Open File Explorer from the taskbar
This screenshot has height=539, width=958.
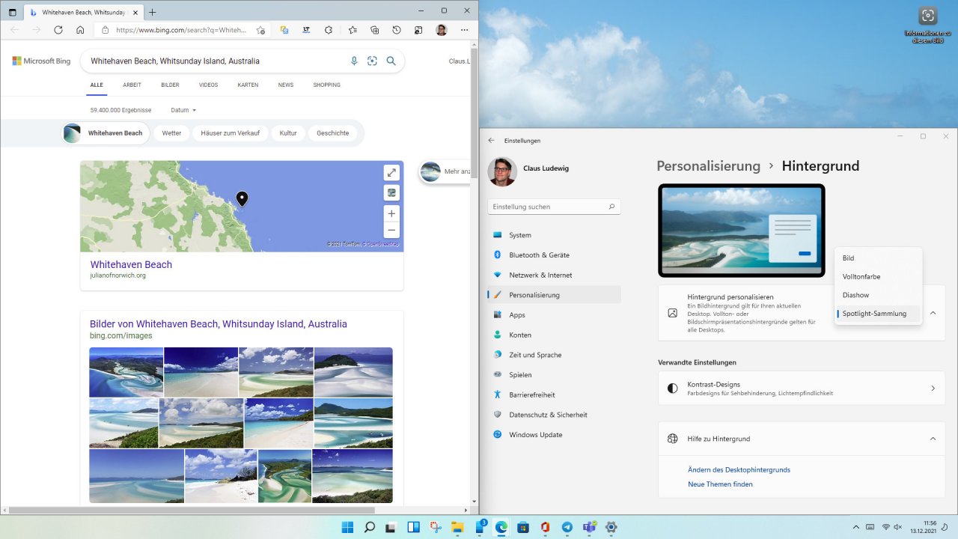[457, 527]
